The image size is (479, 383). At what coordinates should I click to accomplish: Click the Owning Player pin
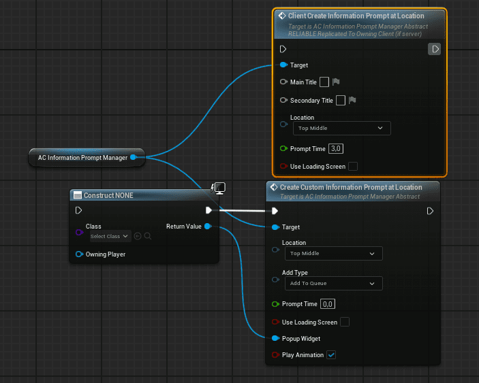click(x=79, y=254)
